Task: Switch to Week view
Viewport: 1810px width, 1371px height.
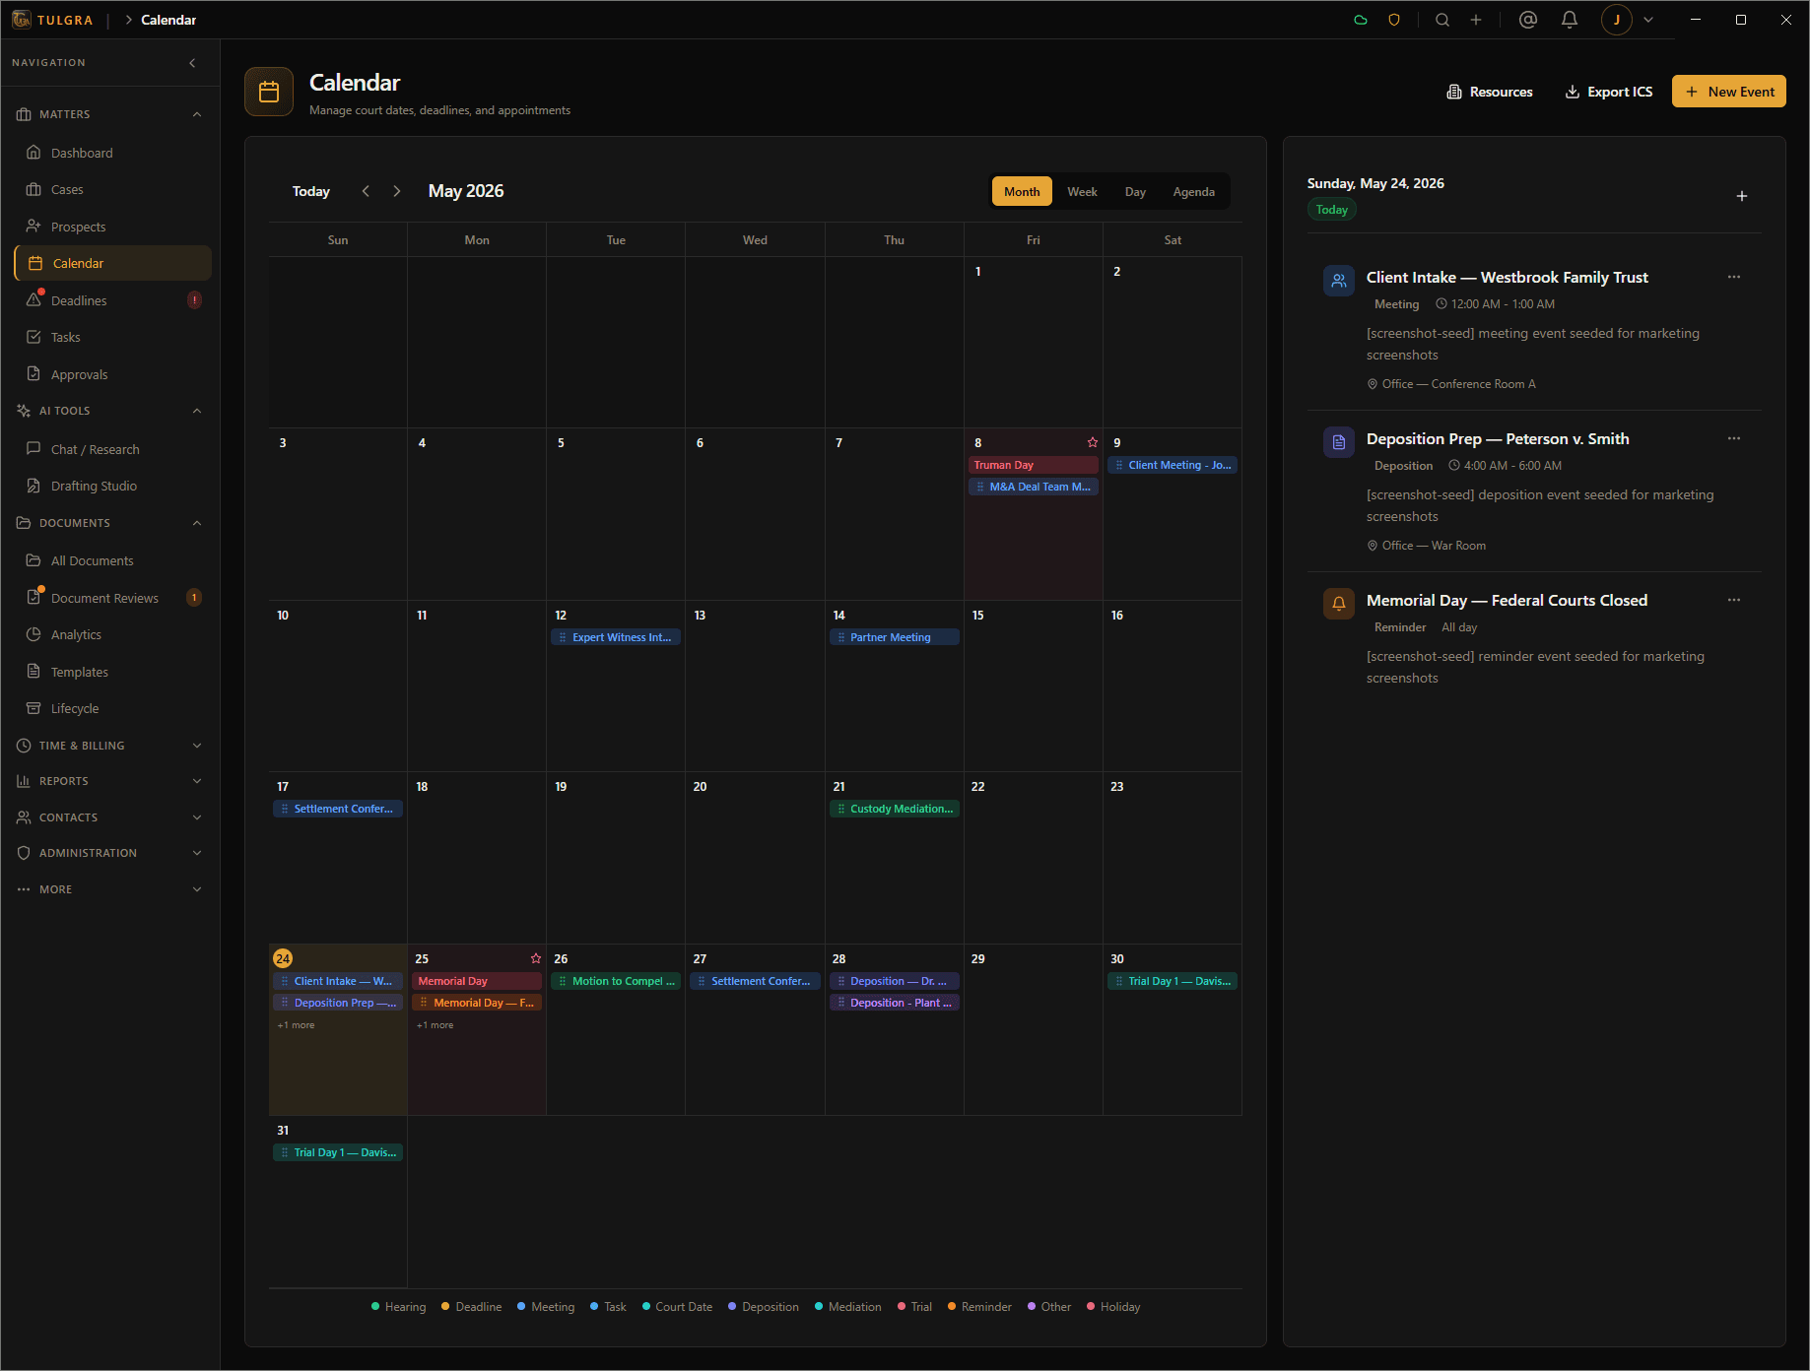Action: click(x=1082, y=191)
